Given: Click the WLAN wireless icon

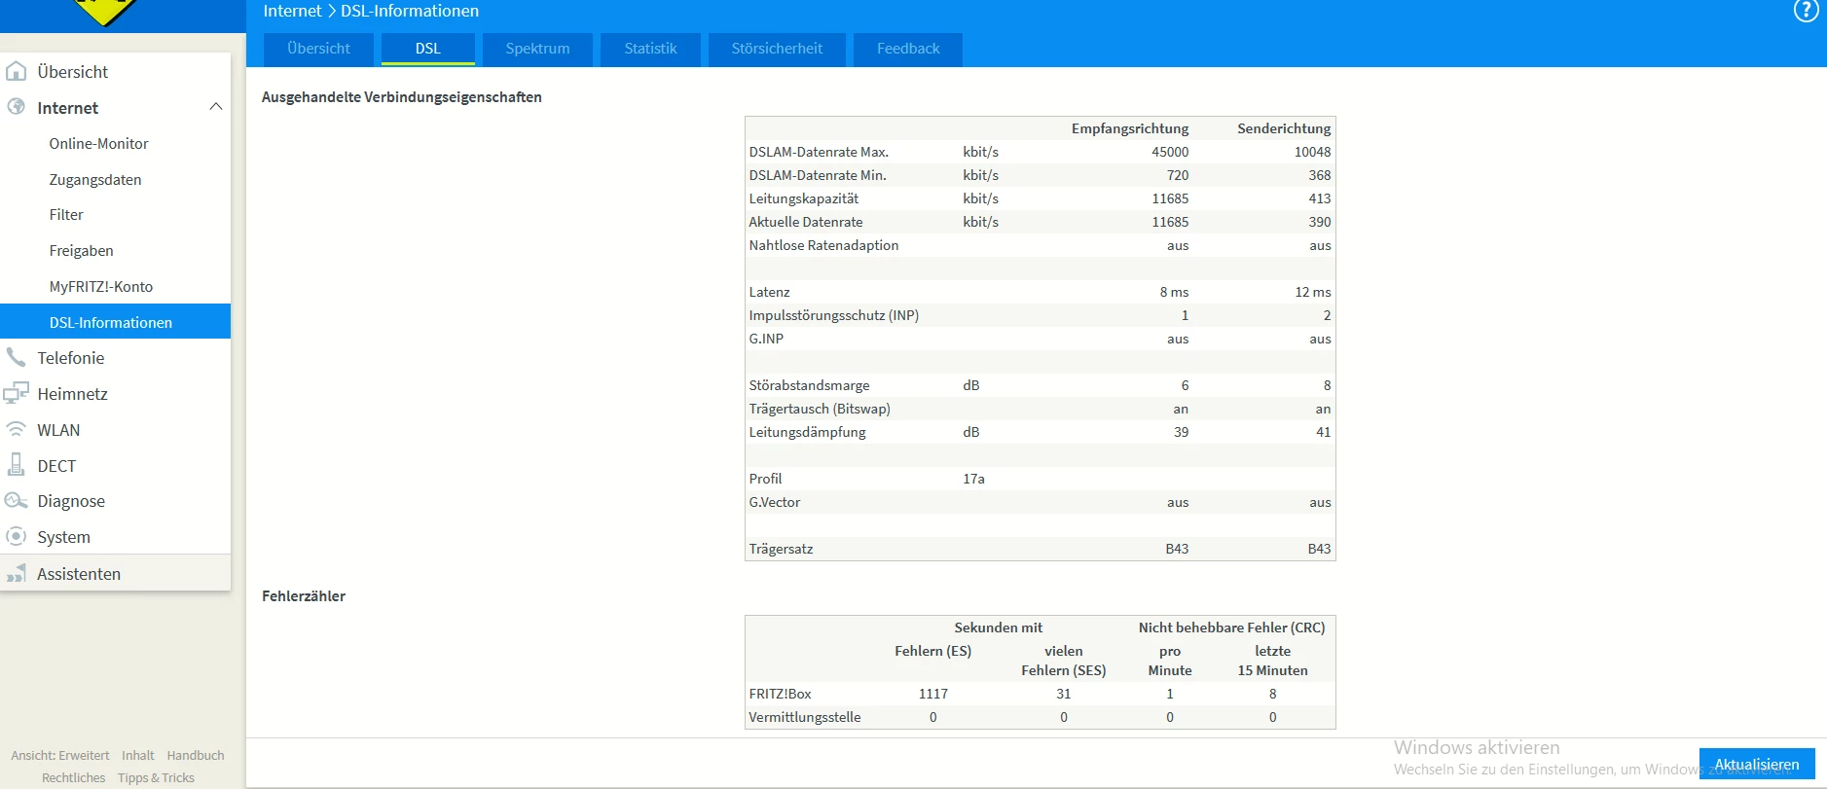Looking at the screenshot, I should click(x=17, y=429).
